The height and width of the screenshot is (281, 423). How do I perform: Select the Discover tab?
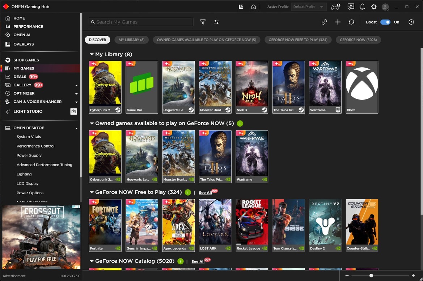97,40
